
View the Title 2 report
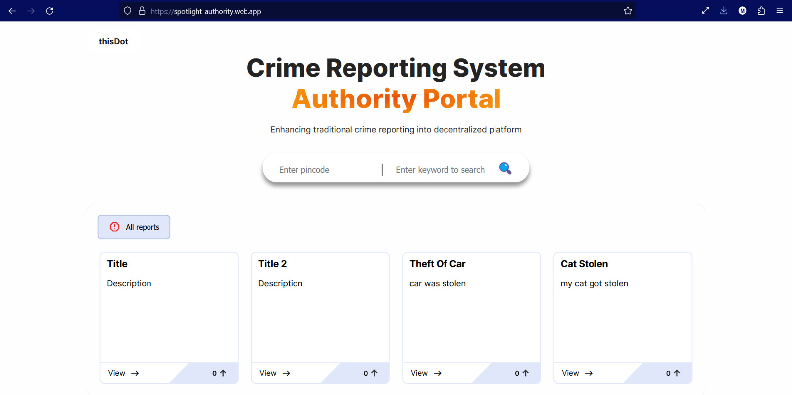tap(275, 373)
